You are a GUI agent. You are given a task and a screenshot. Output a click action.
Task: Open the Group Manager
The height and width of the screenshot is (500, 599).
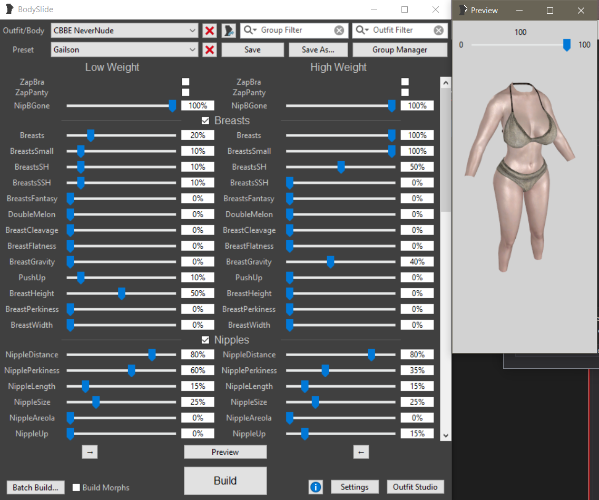399,50
